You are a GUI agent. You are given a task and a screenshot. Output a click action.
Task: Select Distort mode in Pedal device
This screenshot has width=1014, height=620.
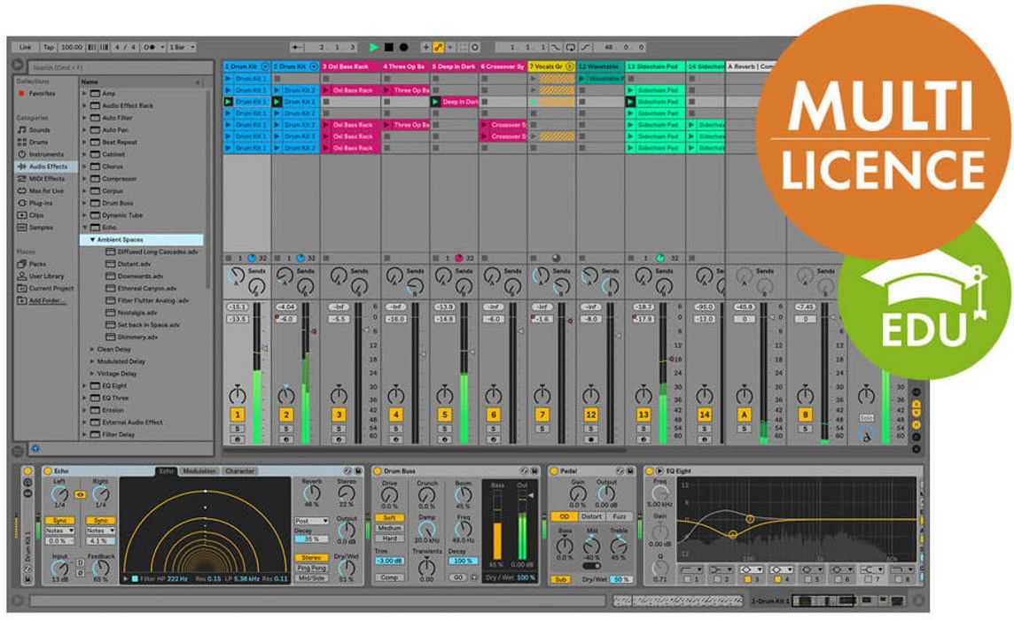point(591,516)
